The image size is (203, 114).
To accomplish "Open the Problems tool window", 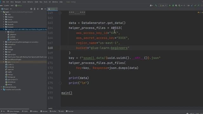I will click(34, 111).
